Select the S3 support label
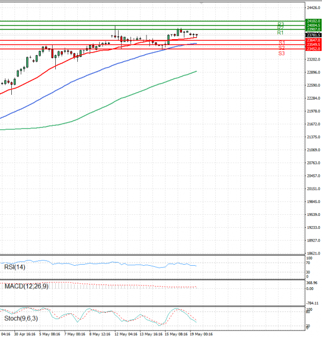Screen dimensions: 322x337 pos(281,53)
